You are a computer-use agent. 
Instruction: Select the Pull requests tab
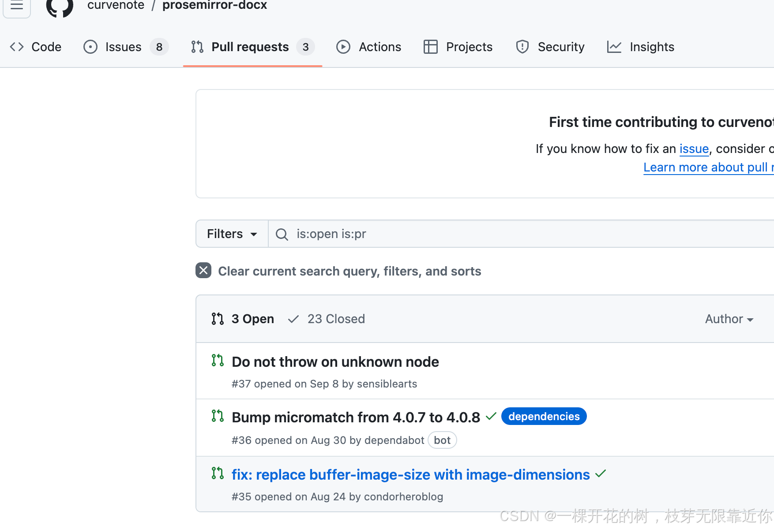(252, 47)
